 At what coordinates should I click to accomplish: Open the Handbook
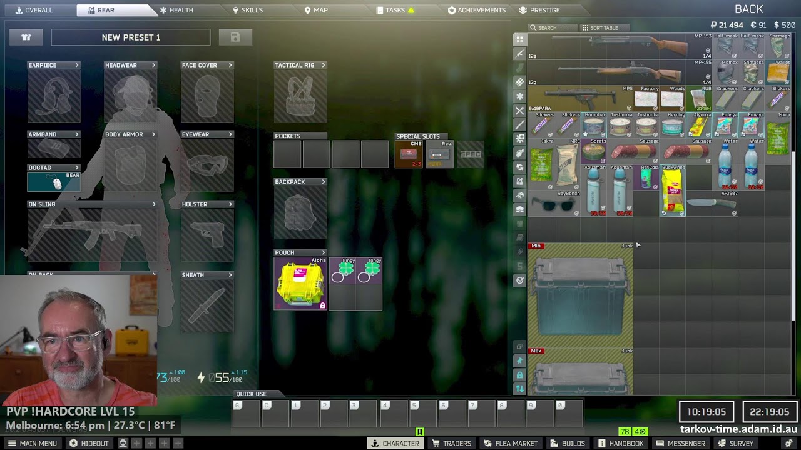click(621, 443)
